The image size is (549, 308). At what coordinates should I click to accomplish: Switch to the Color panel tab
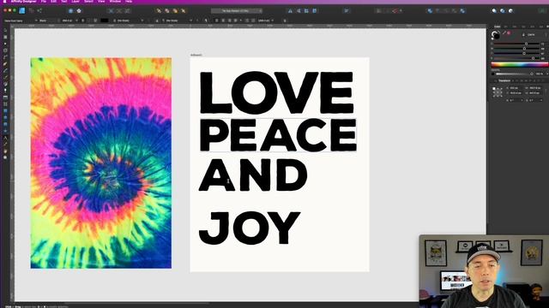click(498, 27)
